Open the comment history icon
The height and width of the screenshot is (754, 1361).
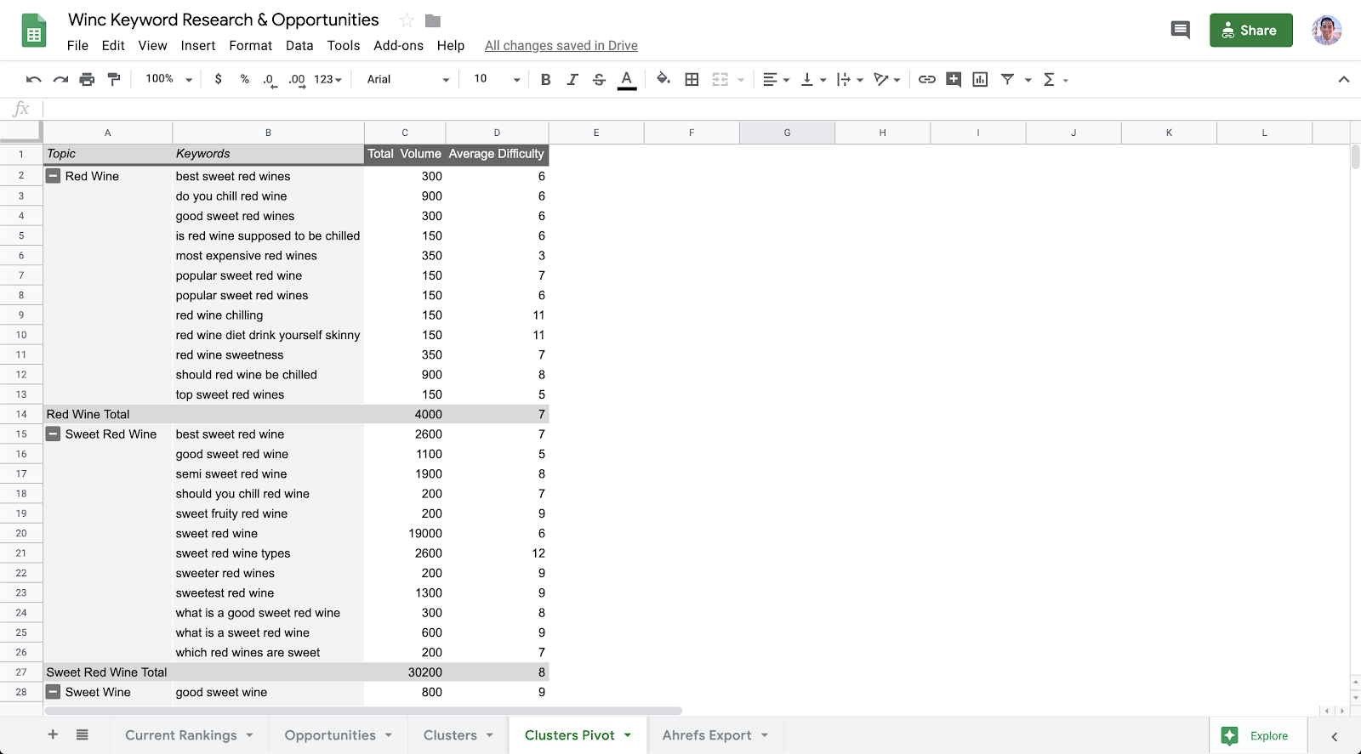[1180, 31]
